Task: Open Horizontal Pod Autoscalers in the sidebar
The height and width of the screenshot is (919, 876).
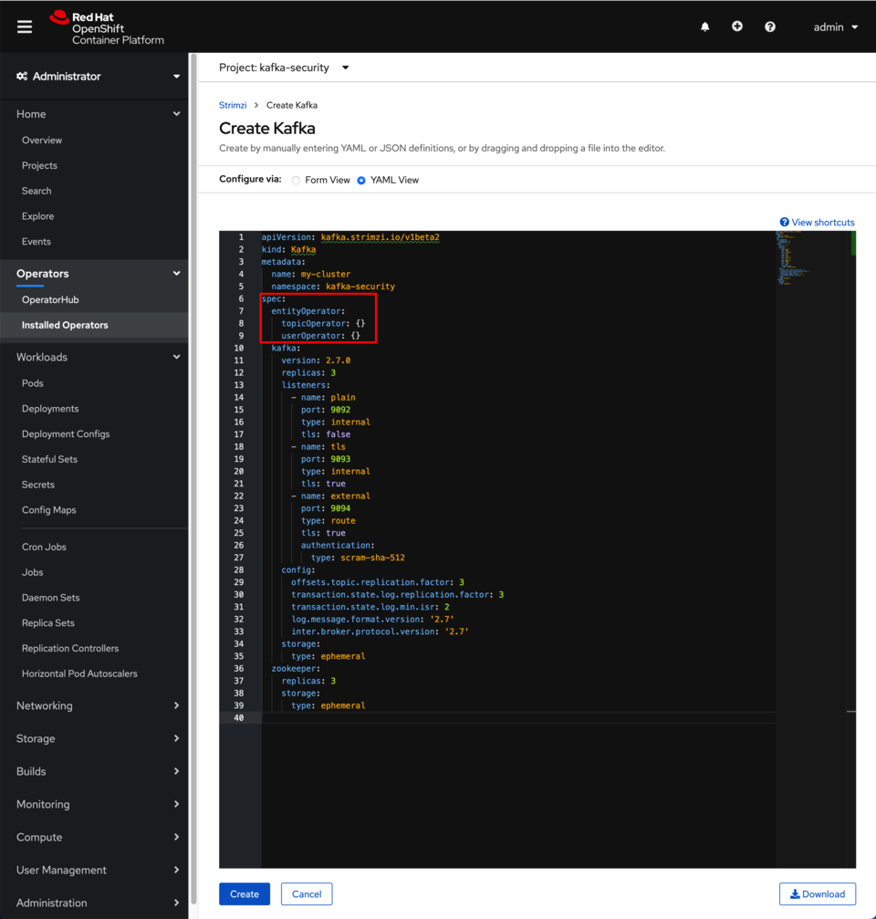Action: 79,674
